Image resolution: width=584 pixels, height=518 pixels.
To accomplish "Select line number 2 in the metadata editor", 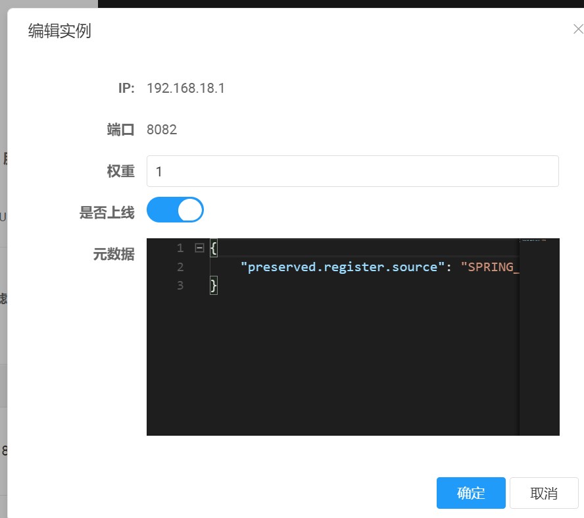I will click(180, 267).
